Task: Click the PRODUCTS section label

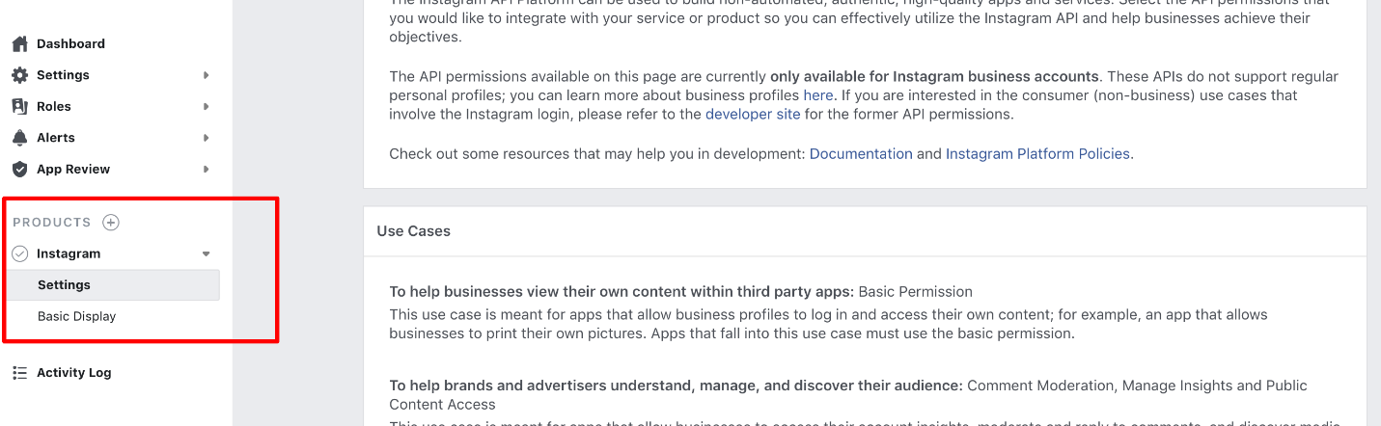Action: coord(52,223)
